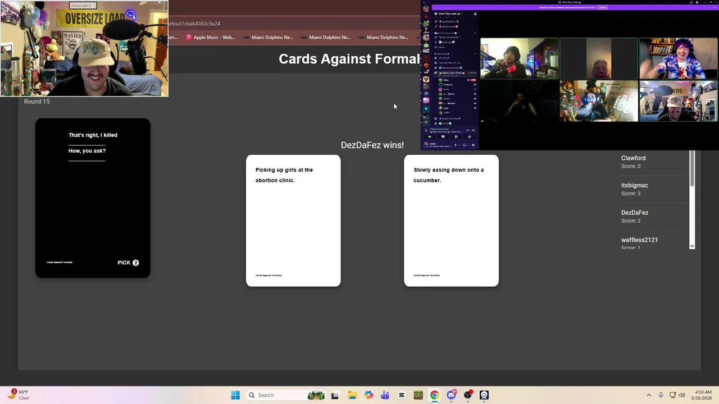Click the waffless2121 player entry
Viewport: 719px width, 404px height.
[x=654, y=243]
